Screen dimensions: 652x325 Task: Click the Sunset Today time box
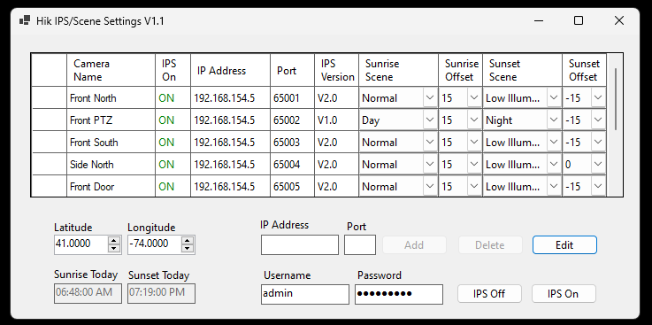[x=161, y=293]
